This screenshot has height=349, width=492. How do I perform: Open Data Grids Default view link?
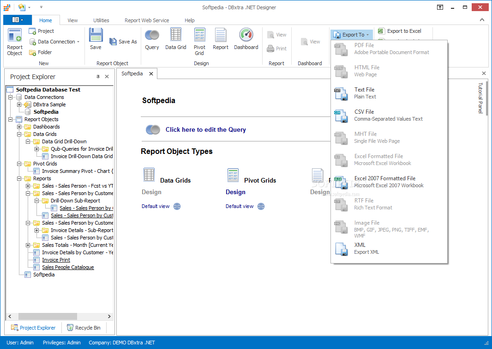pyautogui.click(x=156, y=206)
